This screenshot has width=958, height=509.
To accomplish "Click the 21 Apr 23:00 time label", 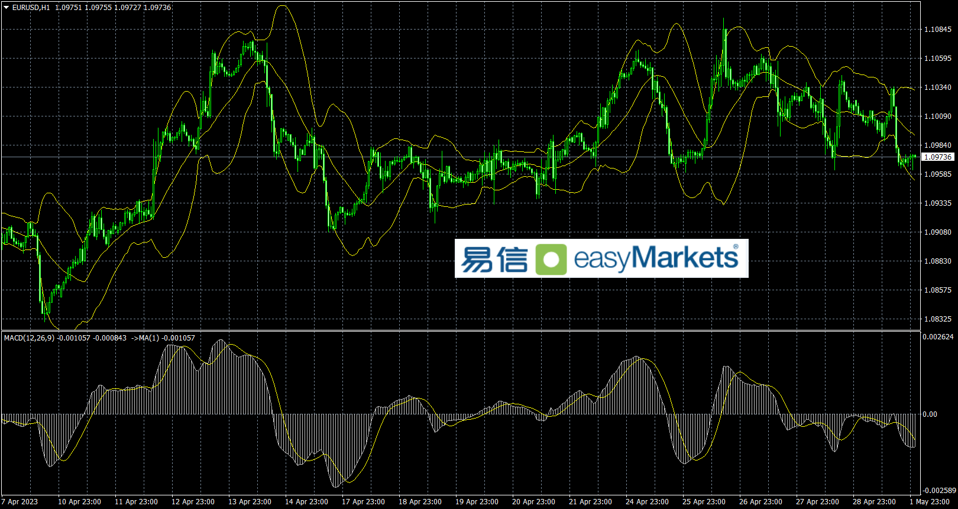I will [x=590, y=502].
